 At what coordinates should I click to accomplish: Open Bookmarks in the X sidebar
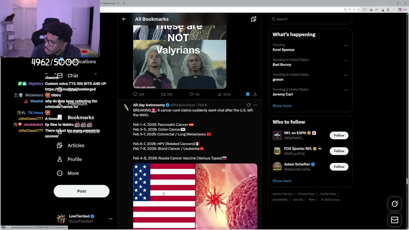(x=75, y=118)
